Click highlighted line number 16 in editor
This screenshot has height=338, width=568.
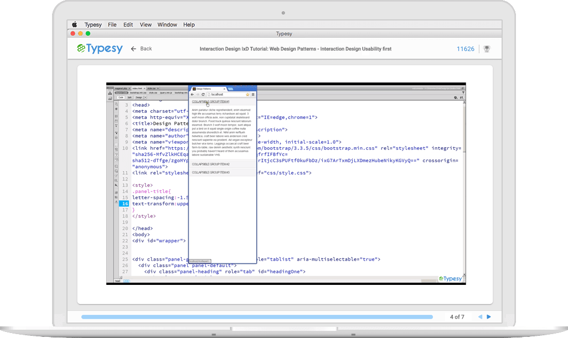click(x=125, y=204)
